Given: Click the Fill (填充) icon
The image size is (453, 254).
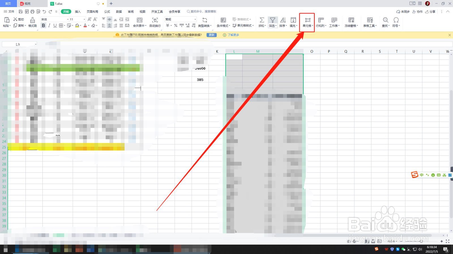Looking at the screenshot, I should pyautogui.click(x=293, y=20).
